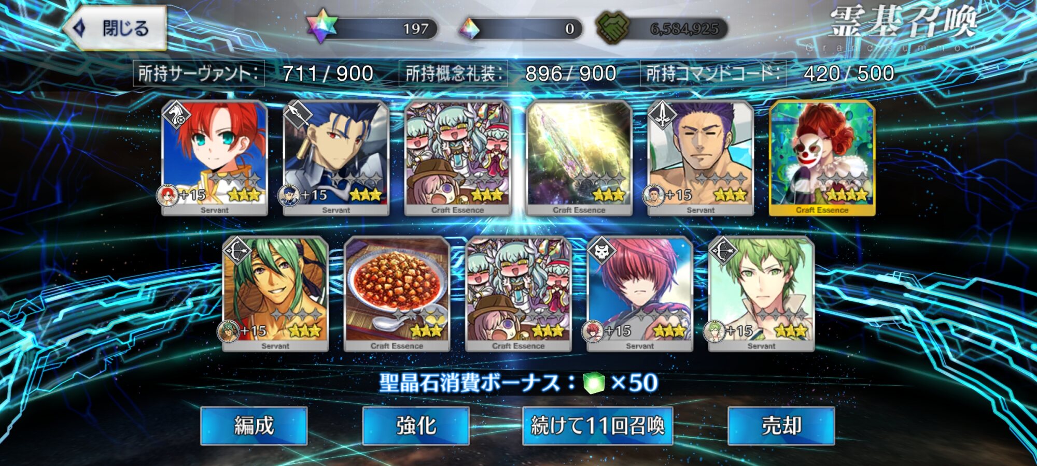The image size is (1037, 466).
Task: Select the short green-haired Archer servant card
Action: [761, 294]
